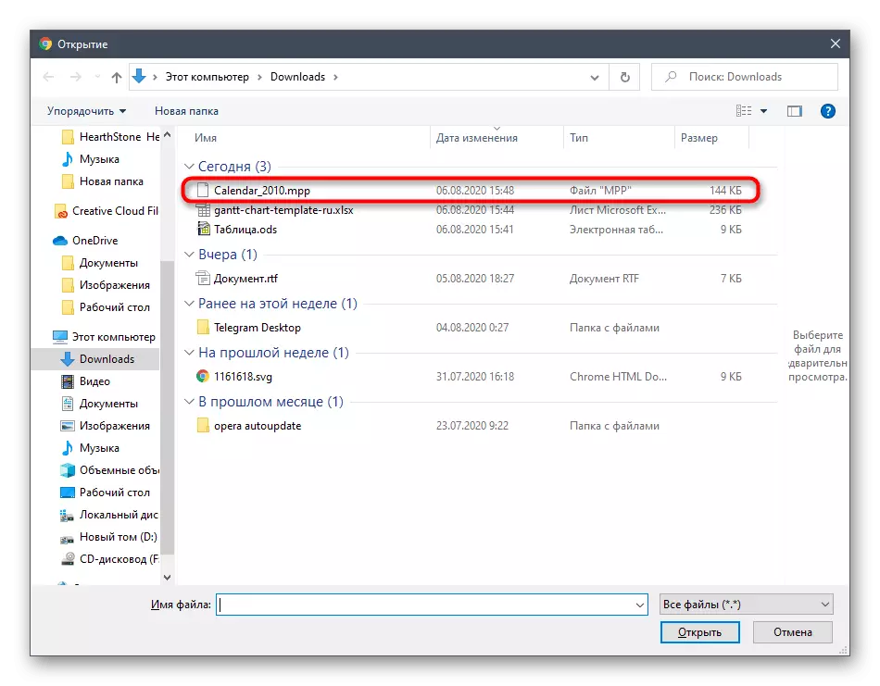Collapse the Вчера (1) group
Image resolution: width=880 pixels, height=686 pixels.
[x=187, y=255]
